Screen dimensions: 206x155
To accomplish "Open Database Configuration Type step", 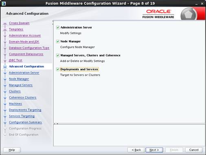I will click(x=29, y=48).
